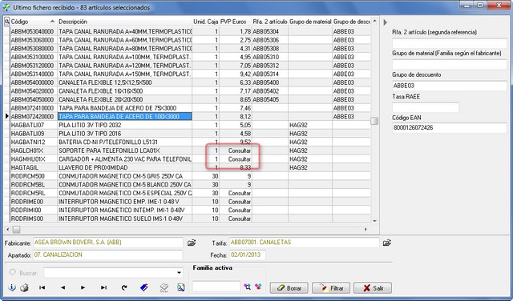513x301 pixels.
Task: Jump to the last record
Action: [x=103, y=287]
